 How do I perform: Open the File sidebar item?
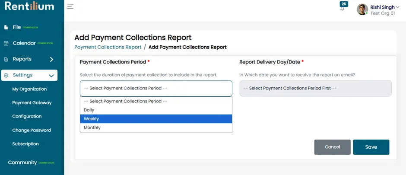(x=17, y=27)
